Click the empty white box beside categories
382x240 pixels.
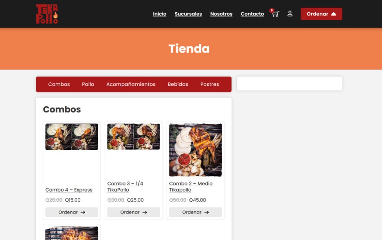(289, 83)
